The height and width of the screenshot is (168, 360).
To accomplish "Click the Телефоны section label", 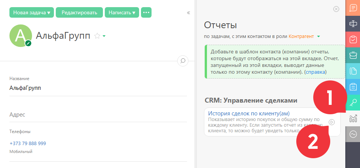I will [20, 132].
